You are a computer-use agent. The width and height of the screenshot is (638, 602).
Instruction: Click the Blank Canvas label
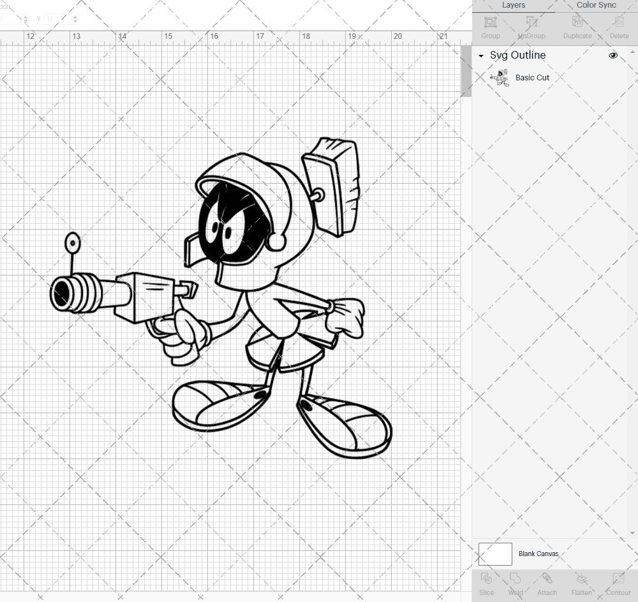click(538, 554)
